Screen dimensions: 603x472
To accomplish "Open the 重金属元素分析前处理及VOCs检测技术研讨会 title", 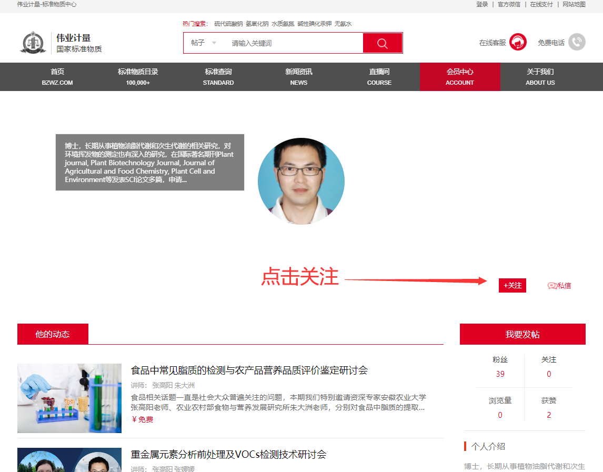I will 228,454.
